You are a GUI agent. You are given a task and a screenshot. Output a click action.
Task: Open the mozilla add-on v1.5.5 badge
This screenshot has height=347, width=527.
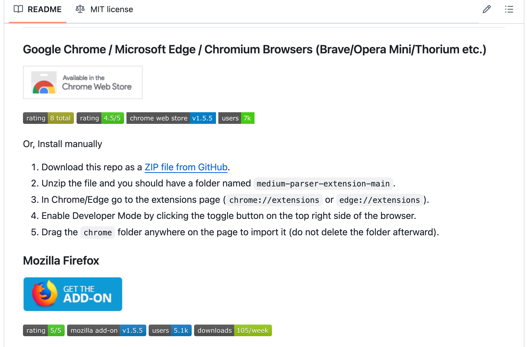tap(107, 330)
